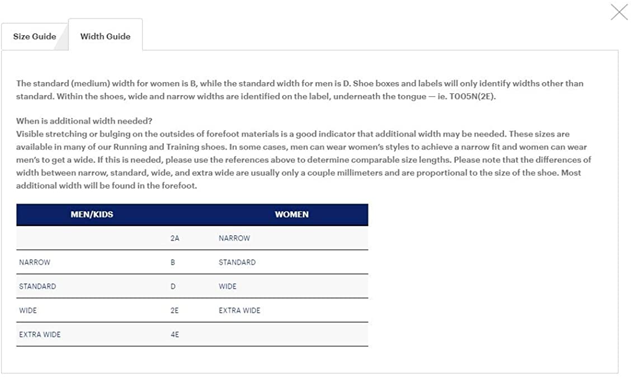Click WIDE in the men/kids column
632x377 pixels.
tap(28, 310)
